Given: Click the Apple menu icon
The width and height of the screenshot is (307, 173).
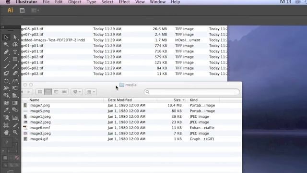Looking at the screenshot, I should 8,2.
